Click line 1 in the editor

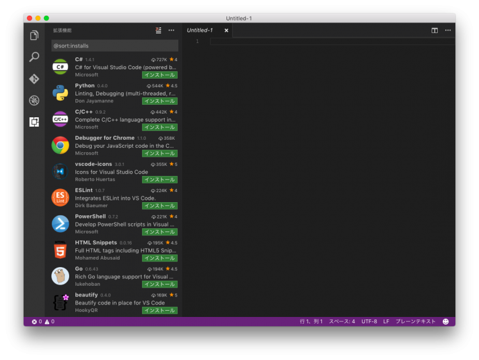[332, 41]
